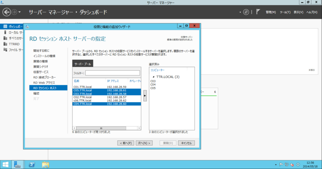Click the forward navigation arrow in Server Manager
Image resolution: width=322 pixels, height=169 pixels.
click(14, 12)
